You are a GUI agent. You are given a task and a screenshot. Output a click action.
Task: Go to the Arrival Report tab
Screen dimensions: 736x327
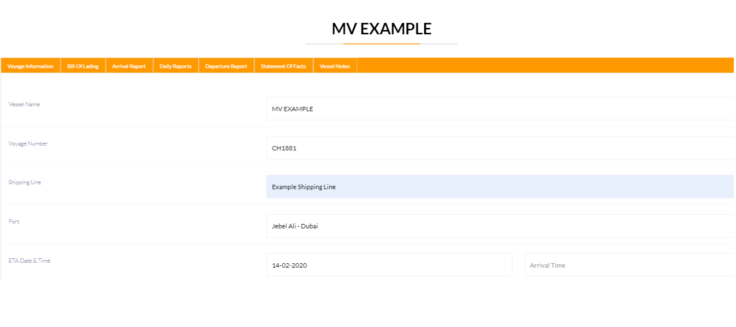pos(129,66)
